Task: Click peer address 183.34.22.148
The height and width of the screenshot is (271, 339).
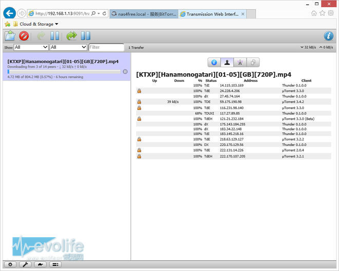Action: click(231, 129)
